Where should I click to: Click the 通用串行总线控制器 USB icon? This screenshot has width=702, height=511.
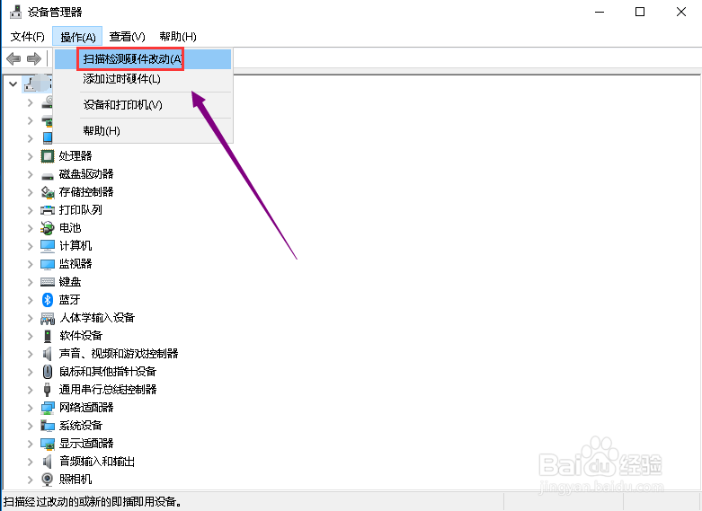48,390
